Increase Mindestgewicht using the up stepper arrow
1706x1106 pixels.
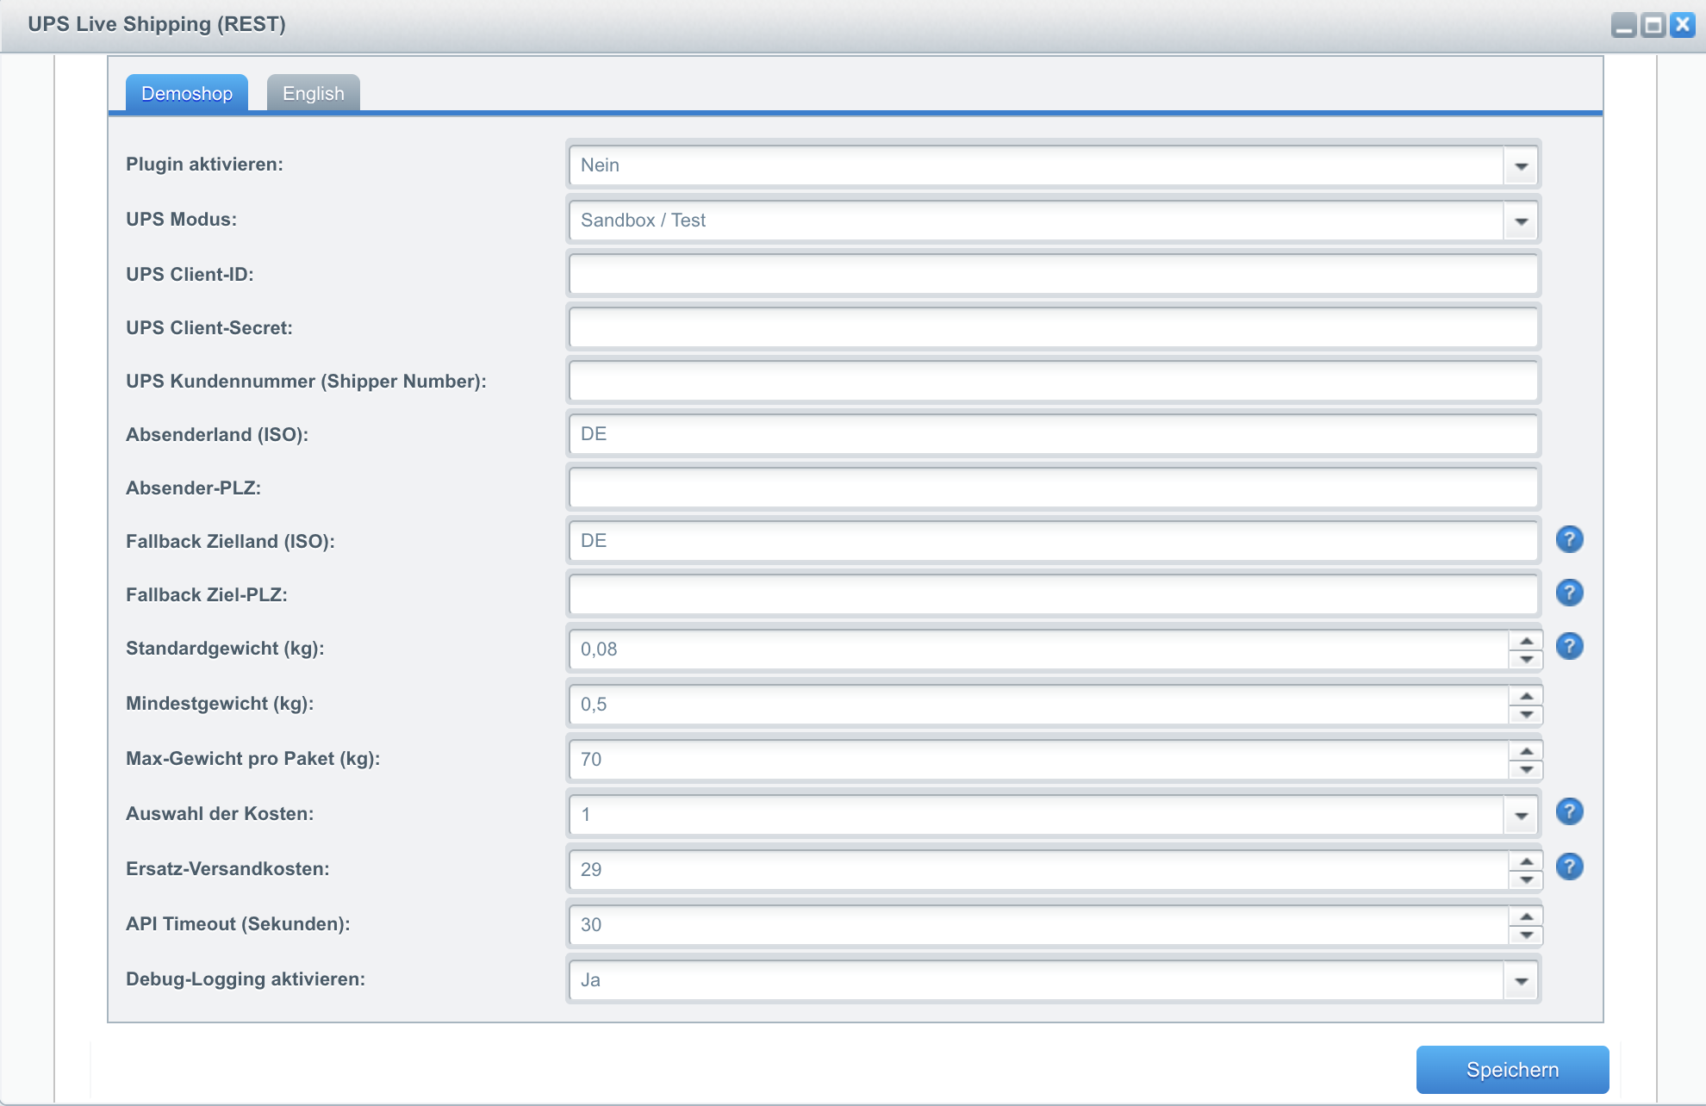click(1527, 695)
